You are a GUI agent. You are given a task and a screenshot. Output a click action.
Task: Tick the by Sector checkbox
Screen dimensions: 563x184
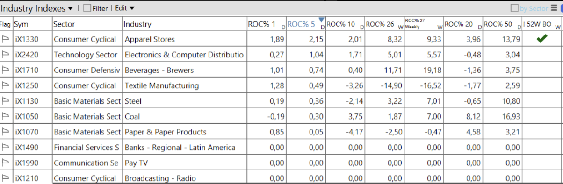coord(514,8)
